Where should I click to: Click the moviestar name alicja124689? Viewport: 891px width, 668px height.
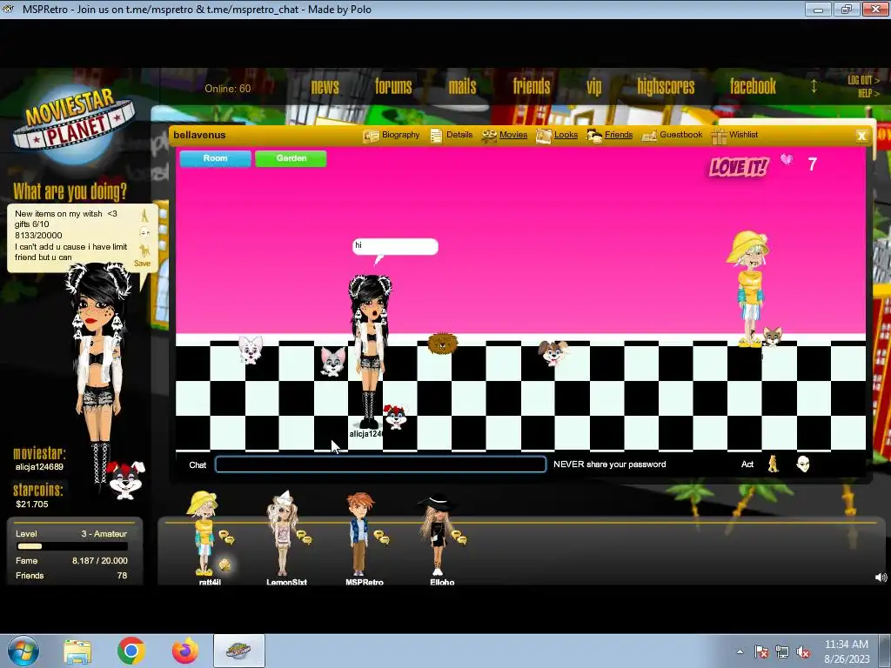(x=39, y=467)
